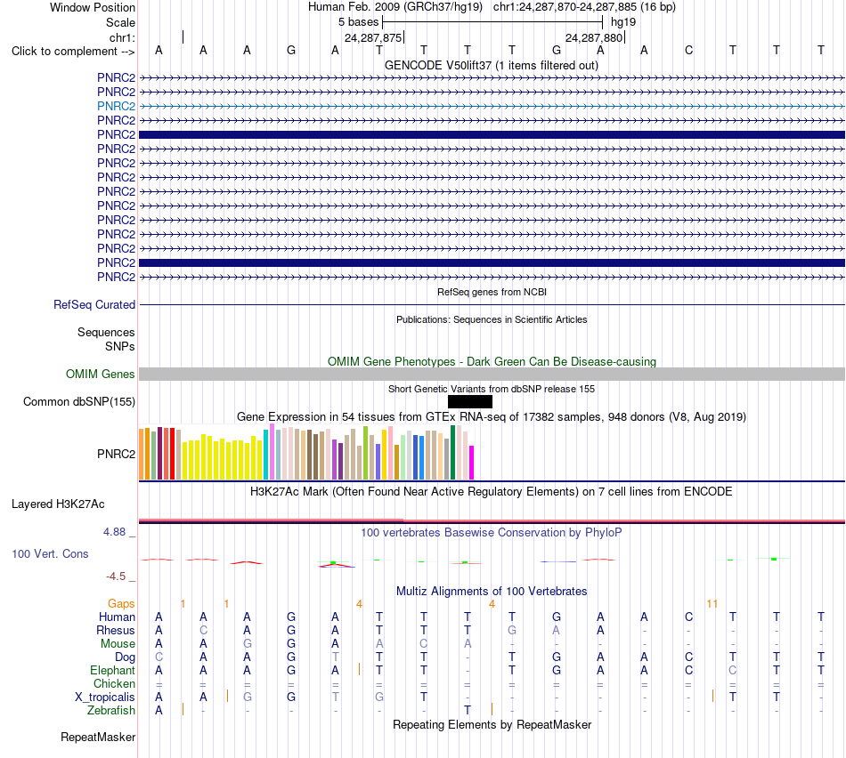Click the dark green bar in the GTEx chart

click(453, 452)
